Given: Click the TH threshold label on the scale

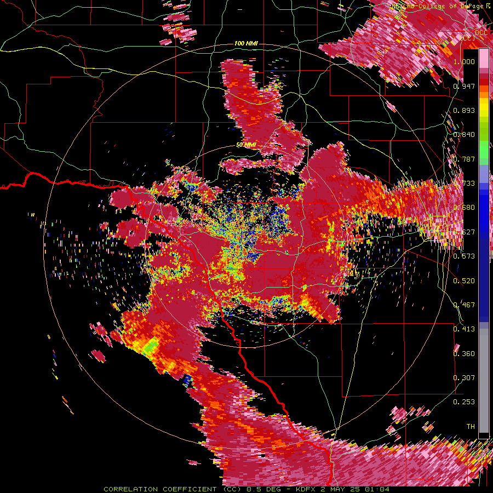Looking at the screenshot, I should (471, 426).
